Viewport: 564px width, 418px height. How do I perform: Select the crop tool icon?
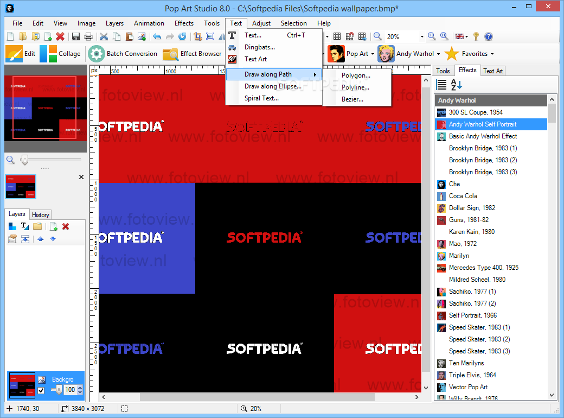pyautogui.click(x=197, y=36)
